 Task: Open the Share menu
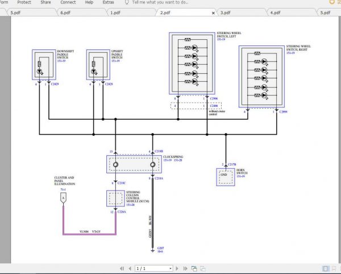point(45,2)
